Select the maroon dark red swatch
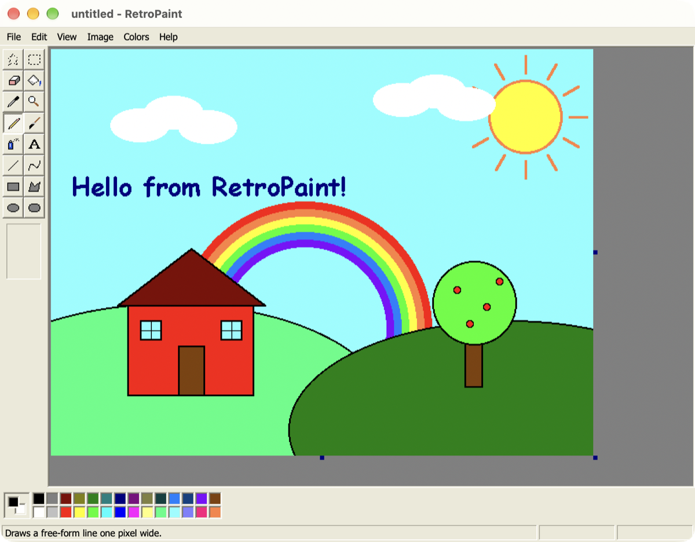The image size is (695, 542). [x=66, y=499]
